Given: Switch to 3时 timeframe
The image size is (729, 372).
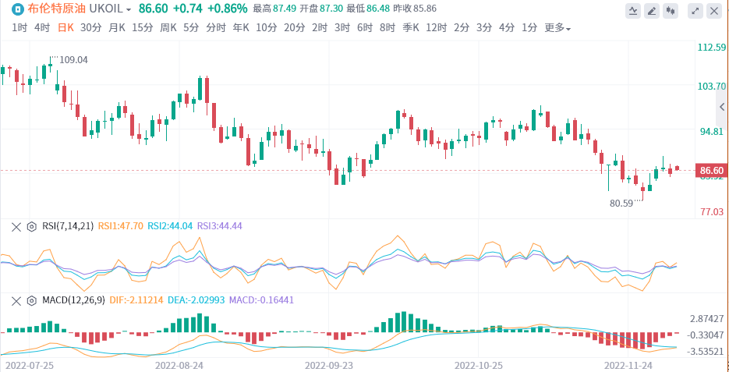Looking at the screenshot, I should [x=342, y=28].
